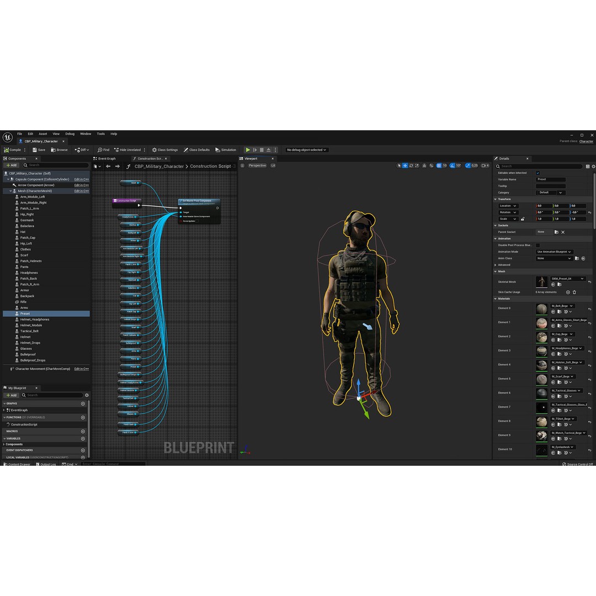Image resolution: width=596 pixels, height=596 pixels.
Task: Adjust the camera speed control showing 4
Action: 484,166
